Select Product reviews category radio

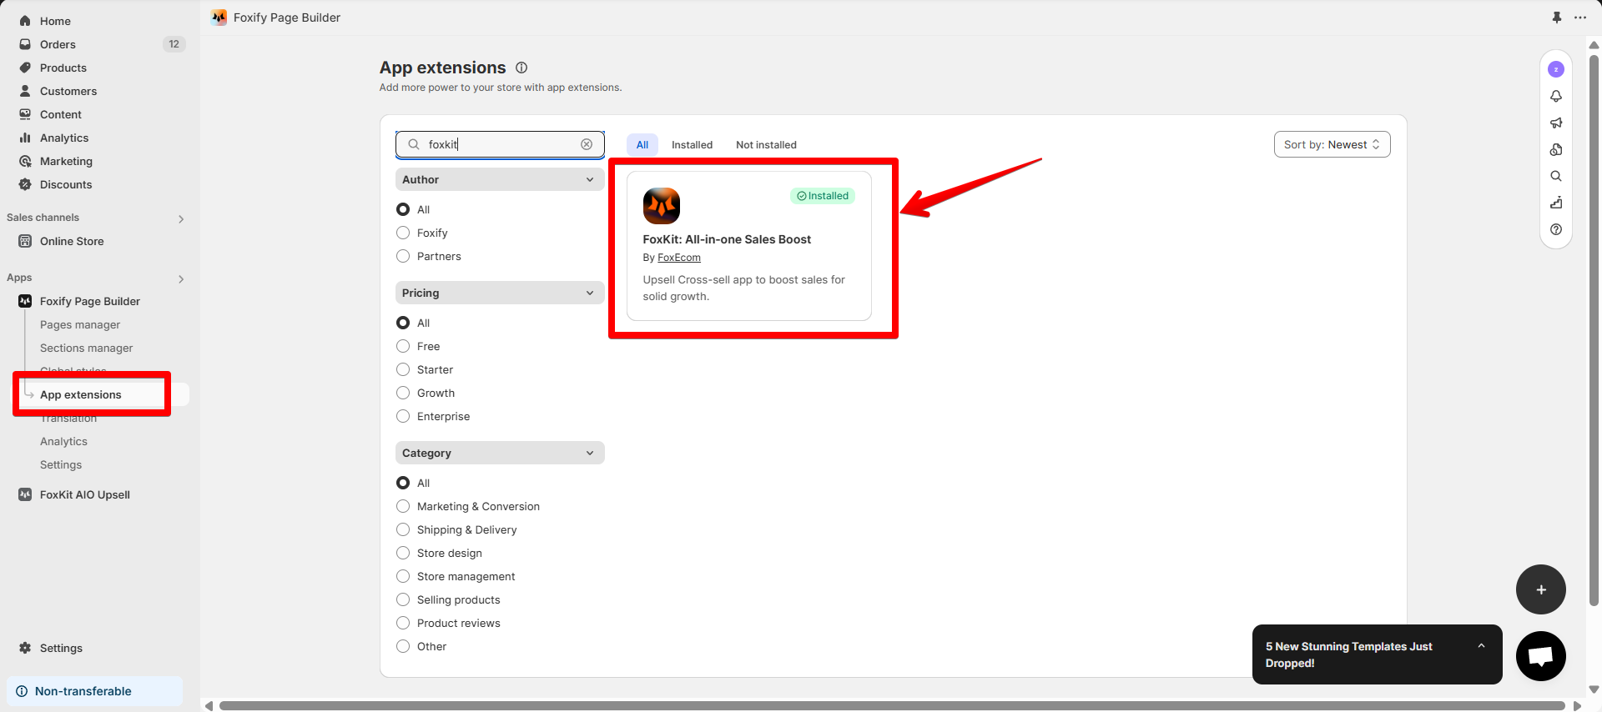click(403, 623)
